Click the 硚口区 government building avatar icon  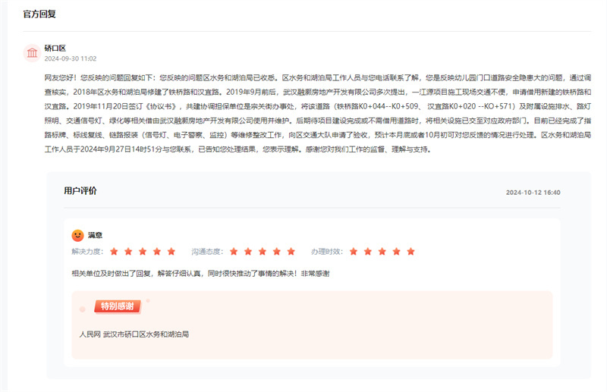coord(32,52)
